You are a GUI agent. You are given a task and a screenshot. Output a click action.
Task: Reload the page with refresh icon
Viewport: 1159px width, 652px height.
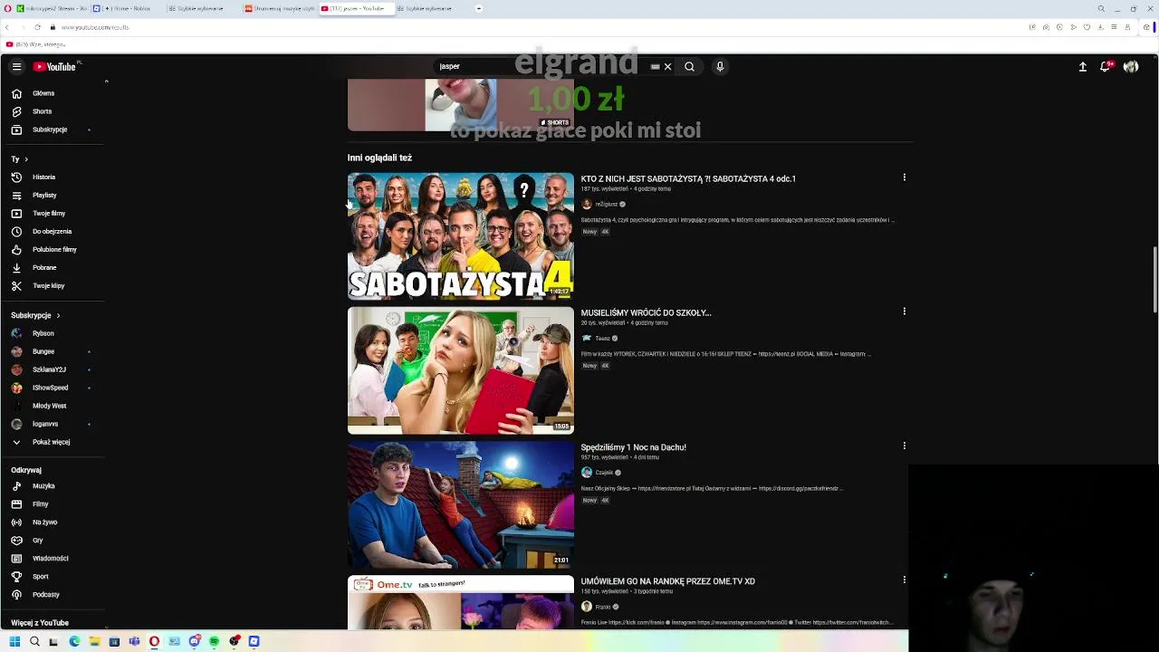[37, 27]
